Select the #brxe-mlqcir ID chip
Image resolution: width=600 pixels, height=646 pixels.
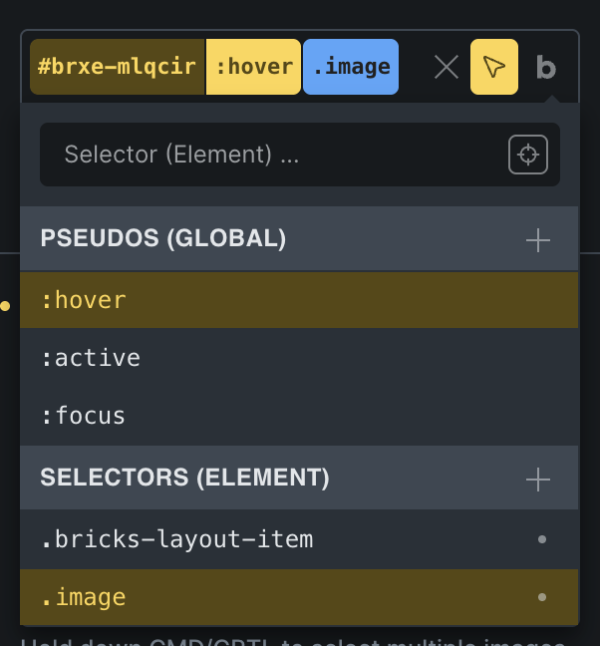tap(118, 67)
